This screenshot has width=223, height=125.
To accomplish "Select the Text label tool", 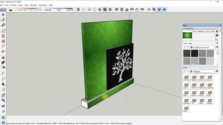I will click(x=3, y=79).
